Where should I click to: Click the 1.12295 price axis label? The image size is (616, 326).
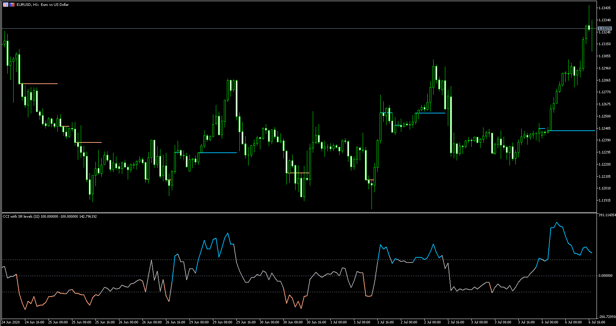(x=605, y=152)
